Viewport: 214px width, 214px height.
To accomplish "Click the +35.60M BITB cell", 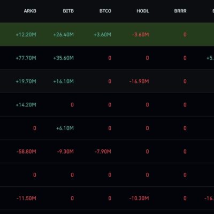I will point(64,58).
